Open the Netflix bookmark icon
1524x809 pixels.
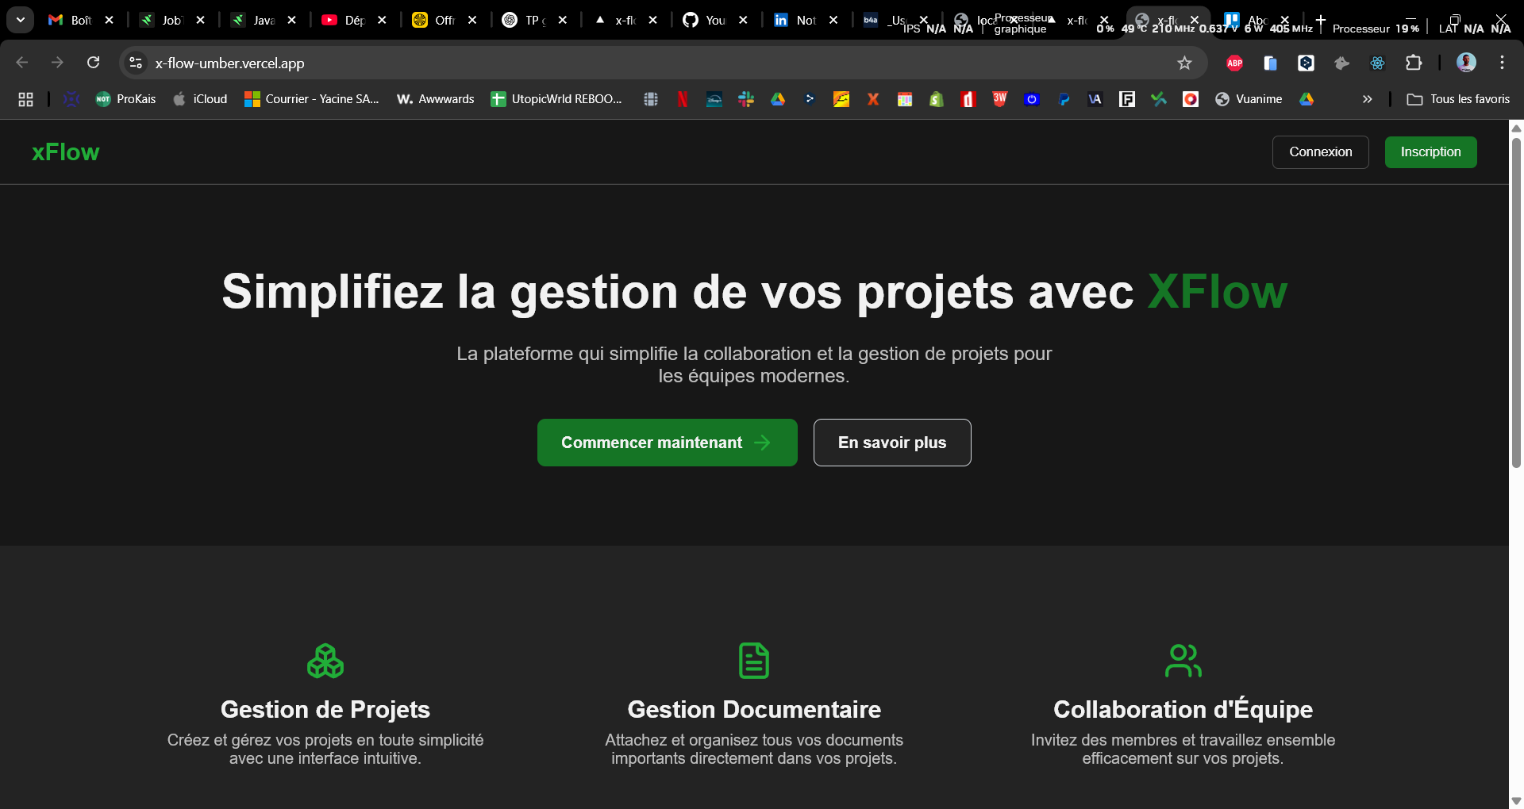point(683,99)
